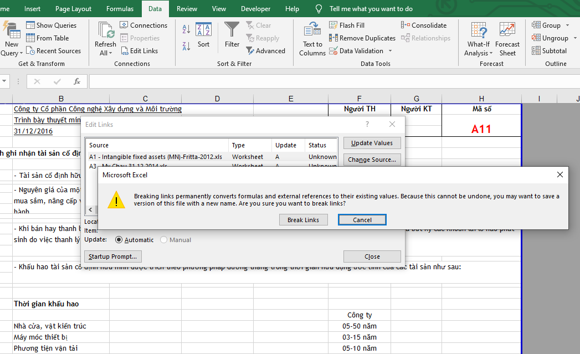Click the Update Values button

372,143
